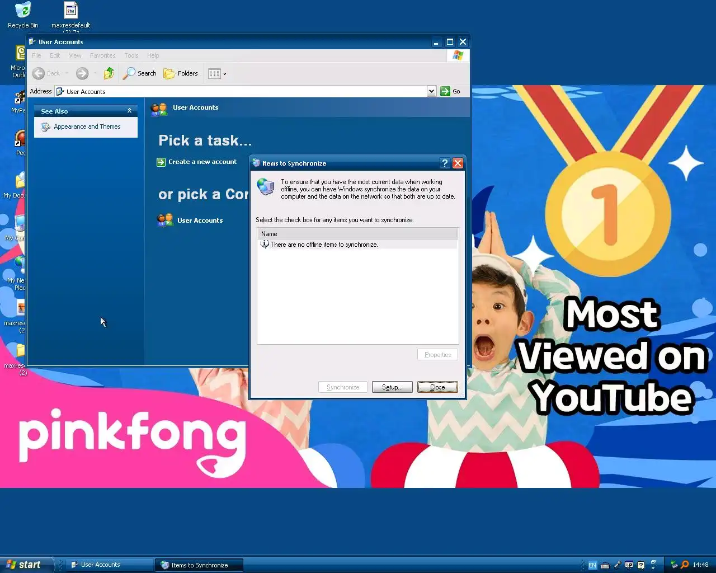Viewport: 716px width, 573px height.
Task: Click the language bar help icon
Action: point(640,565)
